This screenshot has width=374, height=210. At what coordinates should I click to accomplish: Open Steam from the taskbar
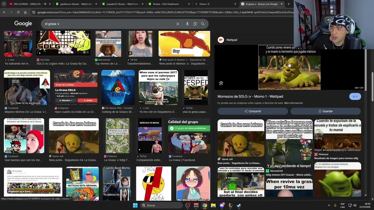[x=239, y=205]
